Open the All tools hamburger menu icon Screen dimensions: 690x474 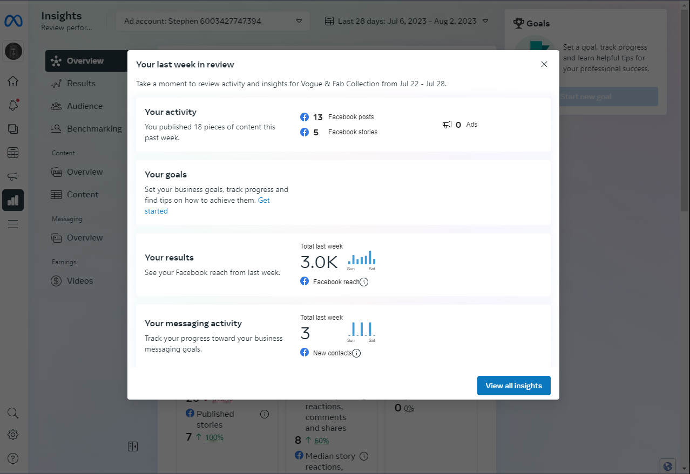[13, 224]
